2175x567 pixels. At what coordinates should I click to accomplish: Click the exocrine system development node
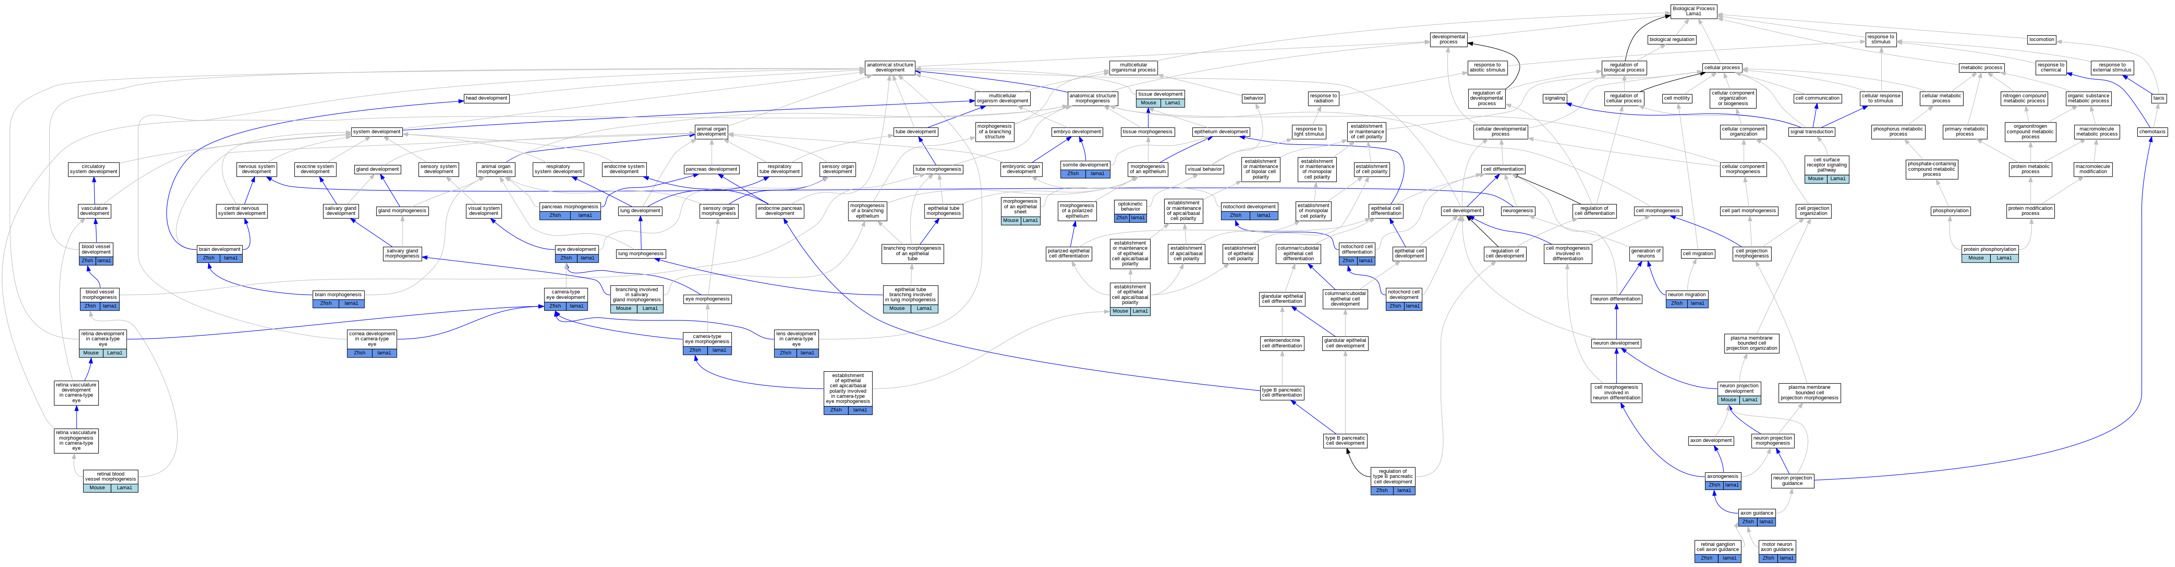pyautogui.click(x=315, y=170)
